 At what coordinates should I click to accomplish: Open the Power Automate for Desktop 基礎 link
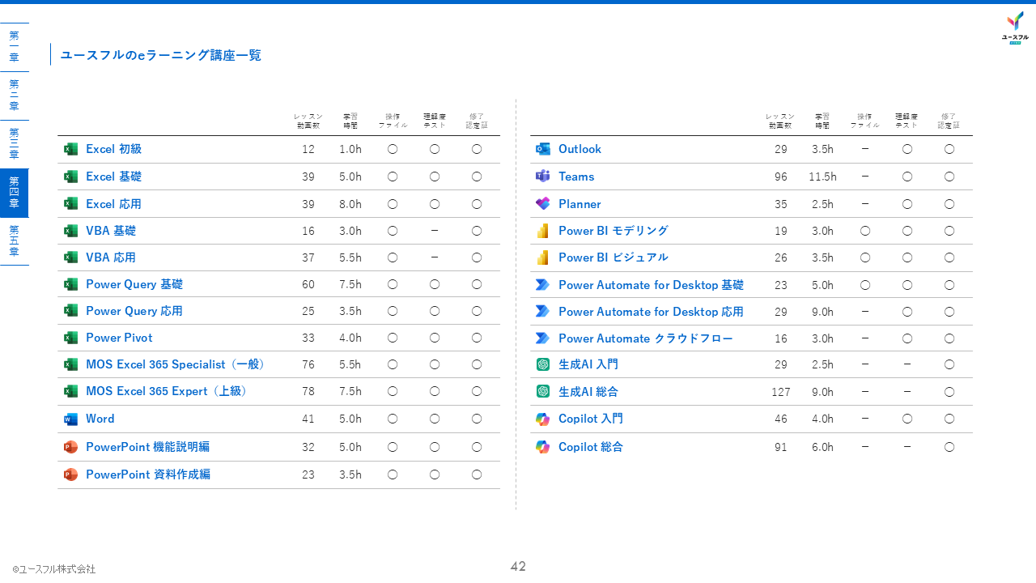coord(651,285)
